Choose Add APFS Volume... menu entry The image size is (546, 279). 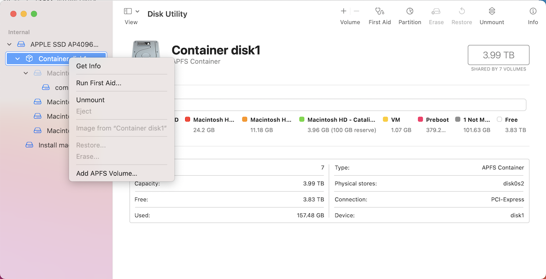coord(107,174)
